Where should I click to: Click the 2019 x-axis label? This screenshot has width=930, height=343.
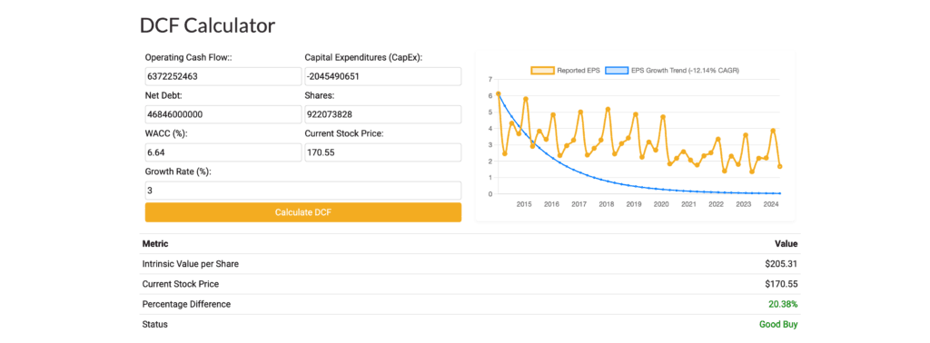(x=633, y=204)
